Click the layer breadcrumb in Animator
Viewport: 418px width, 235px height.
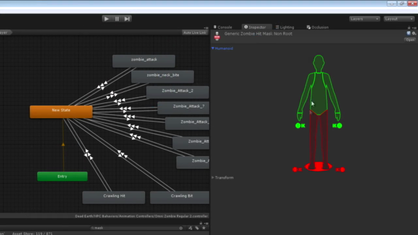[x=5, y=33]
